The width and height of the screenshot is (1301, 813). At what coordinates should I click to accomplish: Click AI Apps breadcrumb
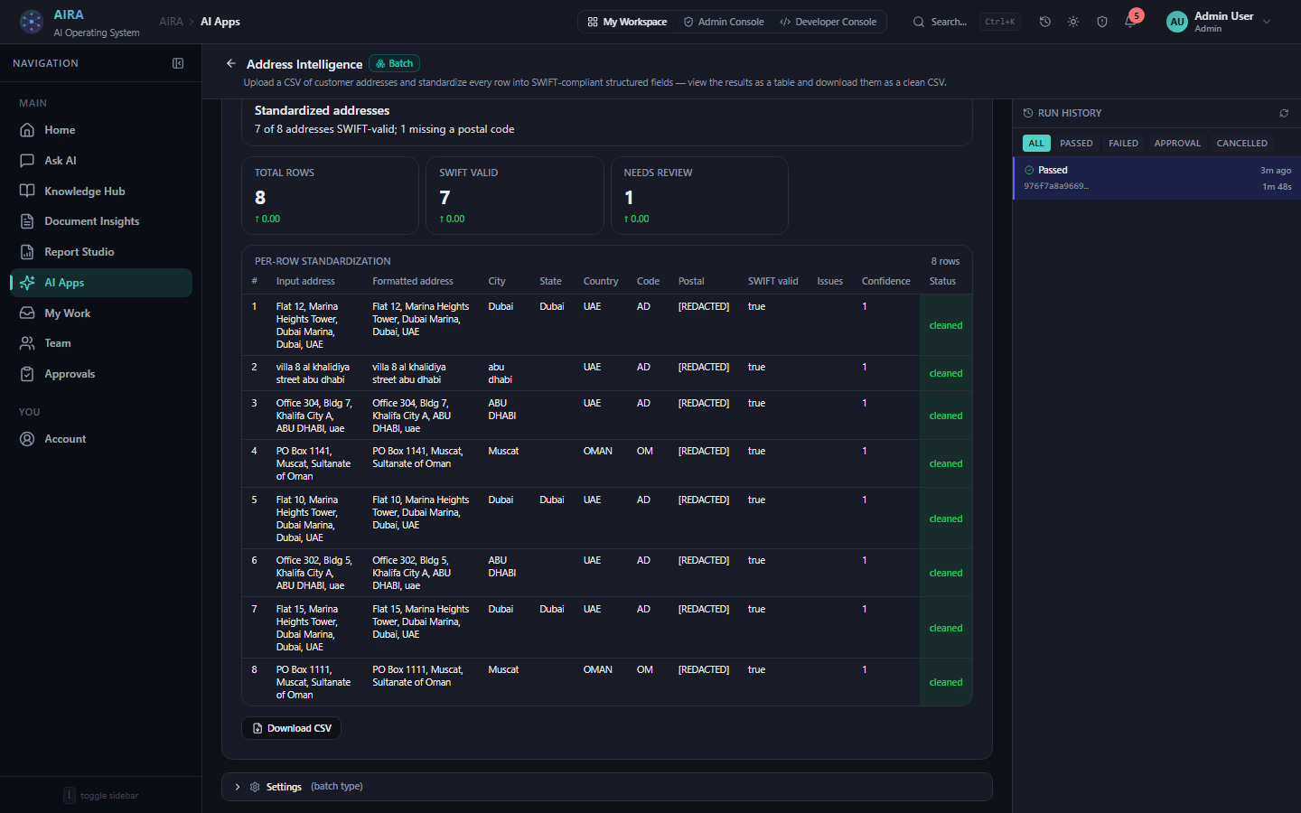(220, 22)
